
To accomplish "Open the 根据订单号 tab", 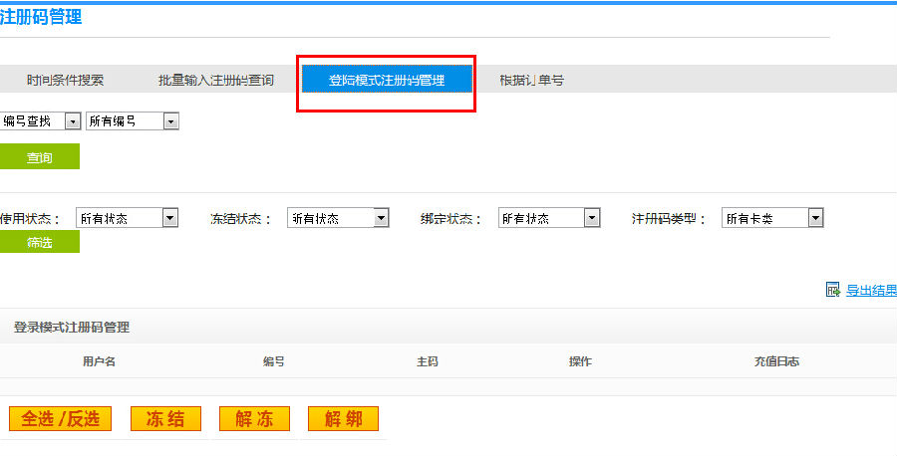I will [531, 81].
